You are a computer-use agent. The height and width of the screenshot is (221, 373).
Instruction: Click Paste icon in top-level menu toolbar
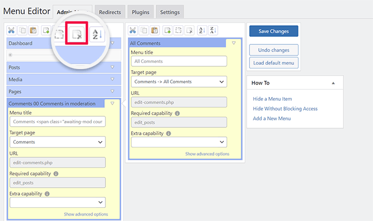click(33, 31)
